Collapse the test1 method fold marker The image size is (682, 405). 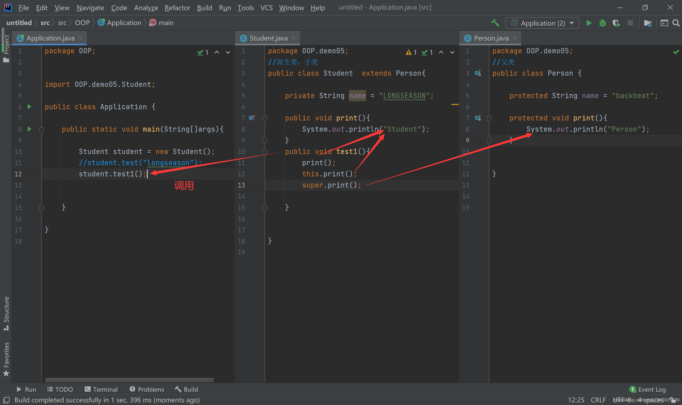[x=265, y=152]
